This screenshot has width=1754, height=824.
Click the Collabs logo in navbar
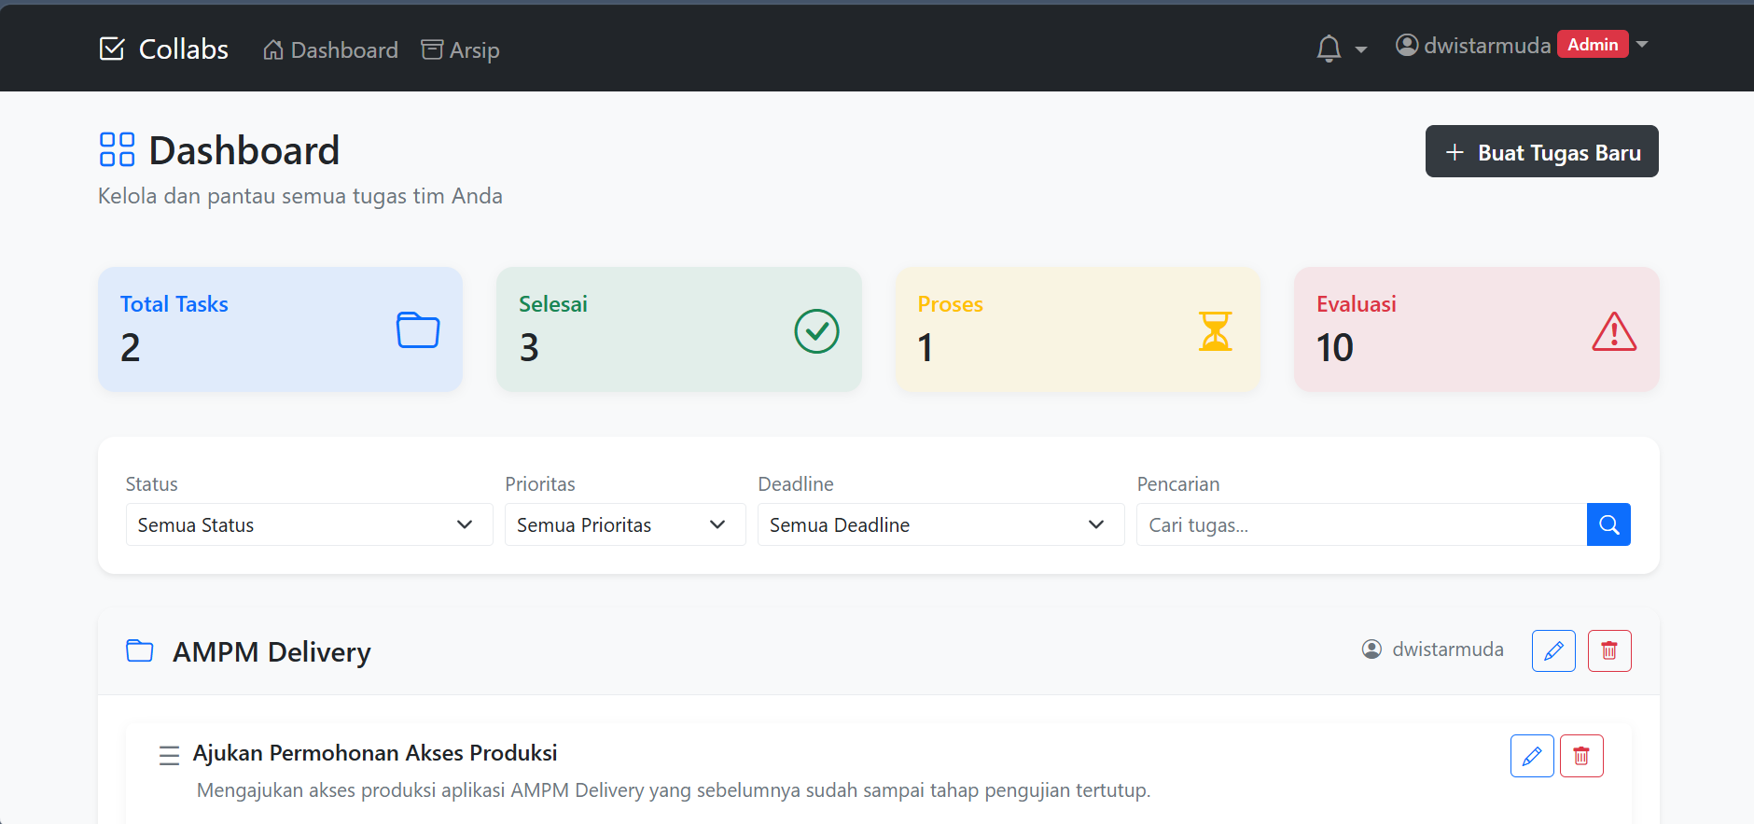pyautogui.click(x=164, y=49)
